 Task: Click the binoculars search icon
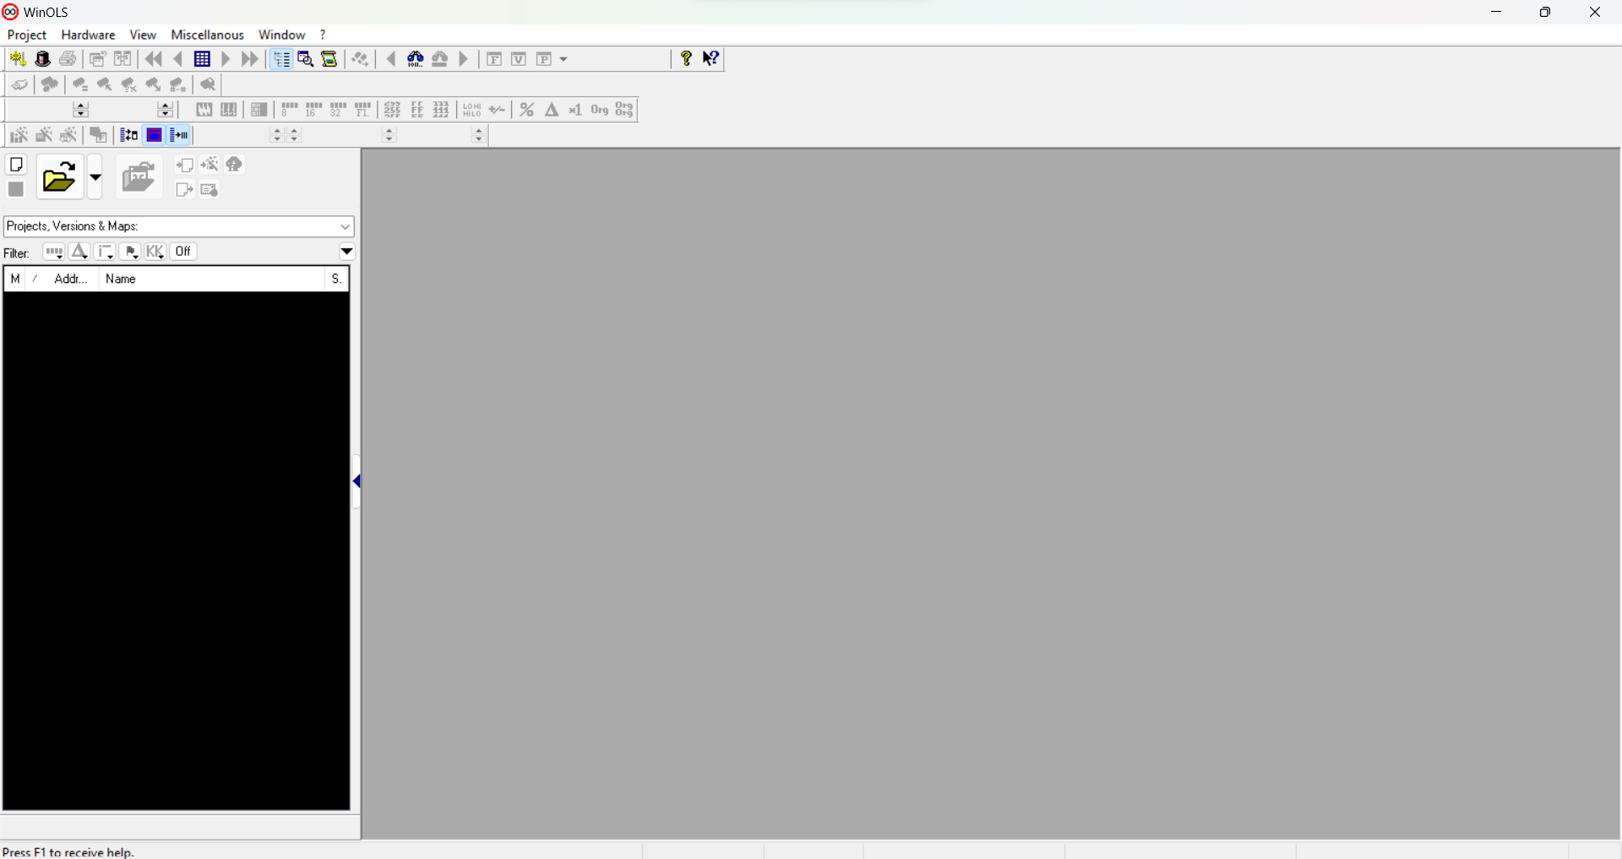(x=415, y=59)
